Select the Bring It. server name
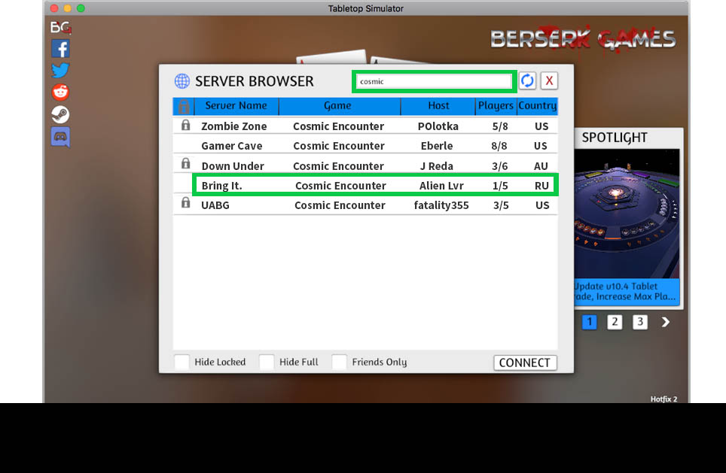This screenshot has height=473, width=726. click(x=221, y=186)
